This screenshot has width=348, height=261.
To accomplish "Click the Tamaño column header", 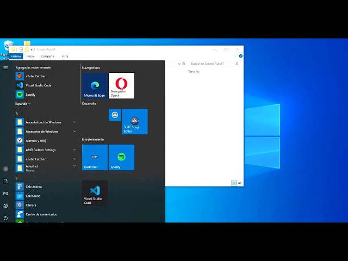I will click(194, 72).
